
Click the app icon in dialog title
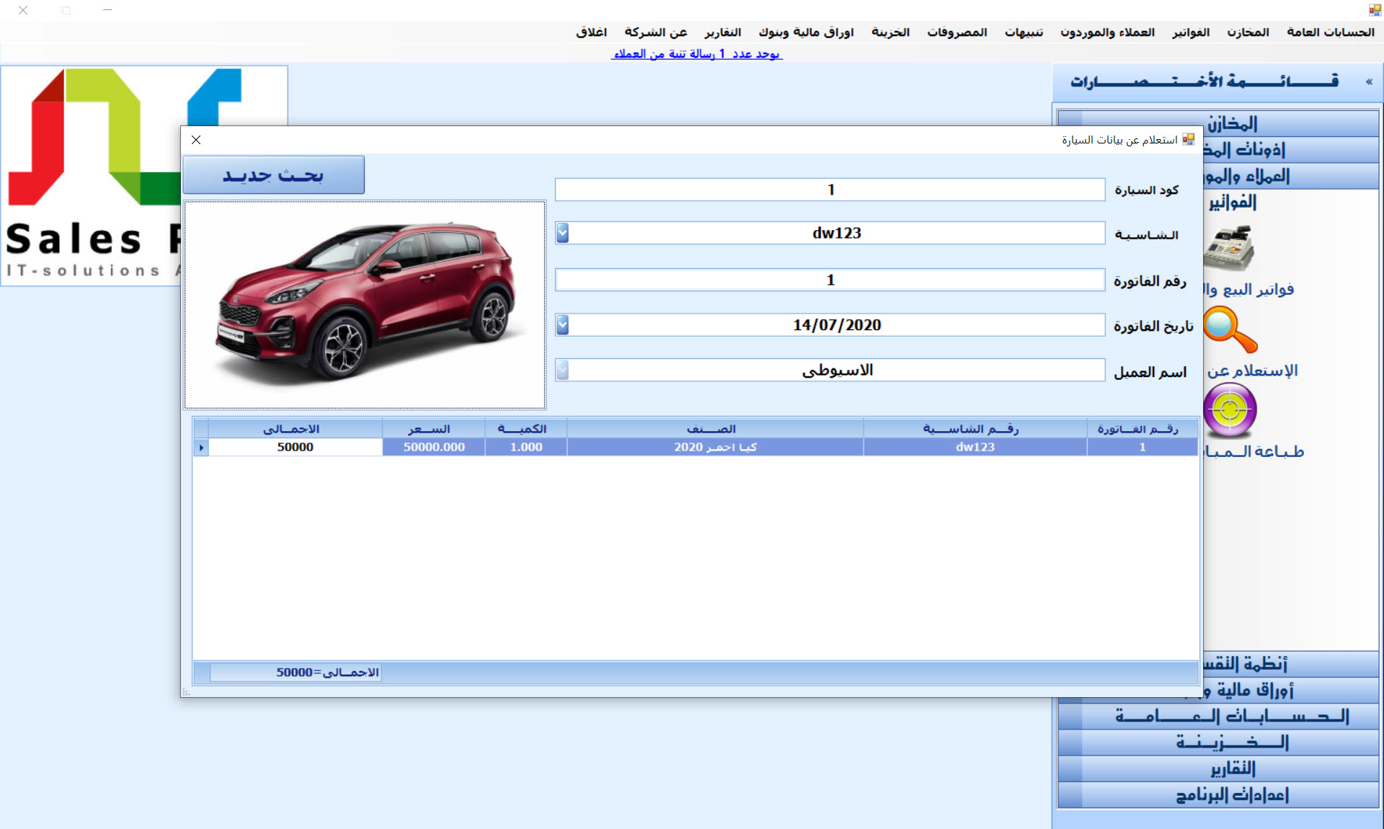(x=1188, y=139)
